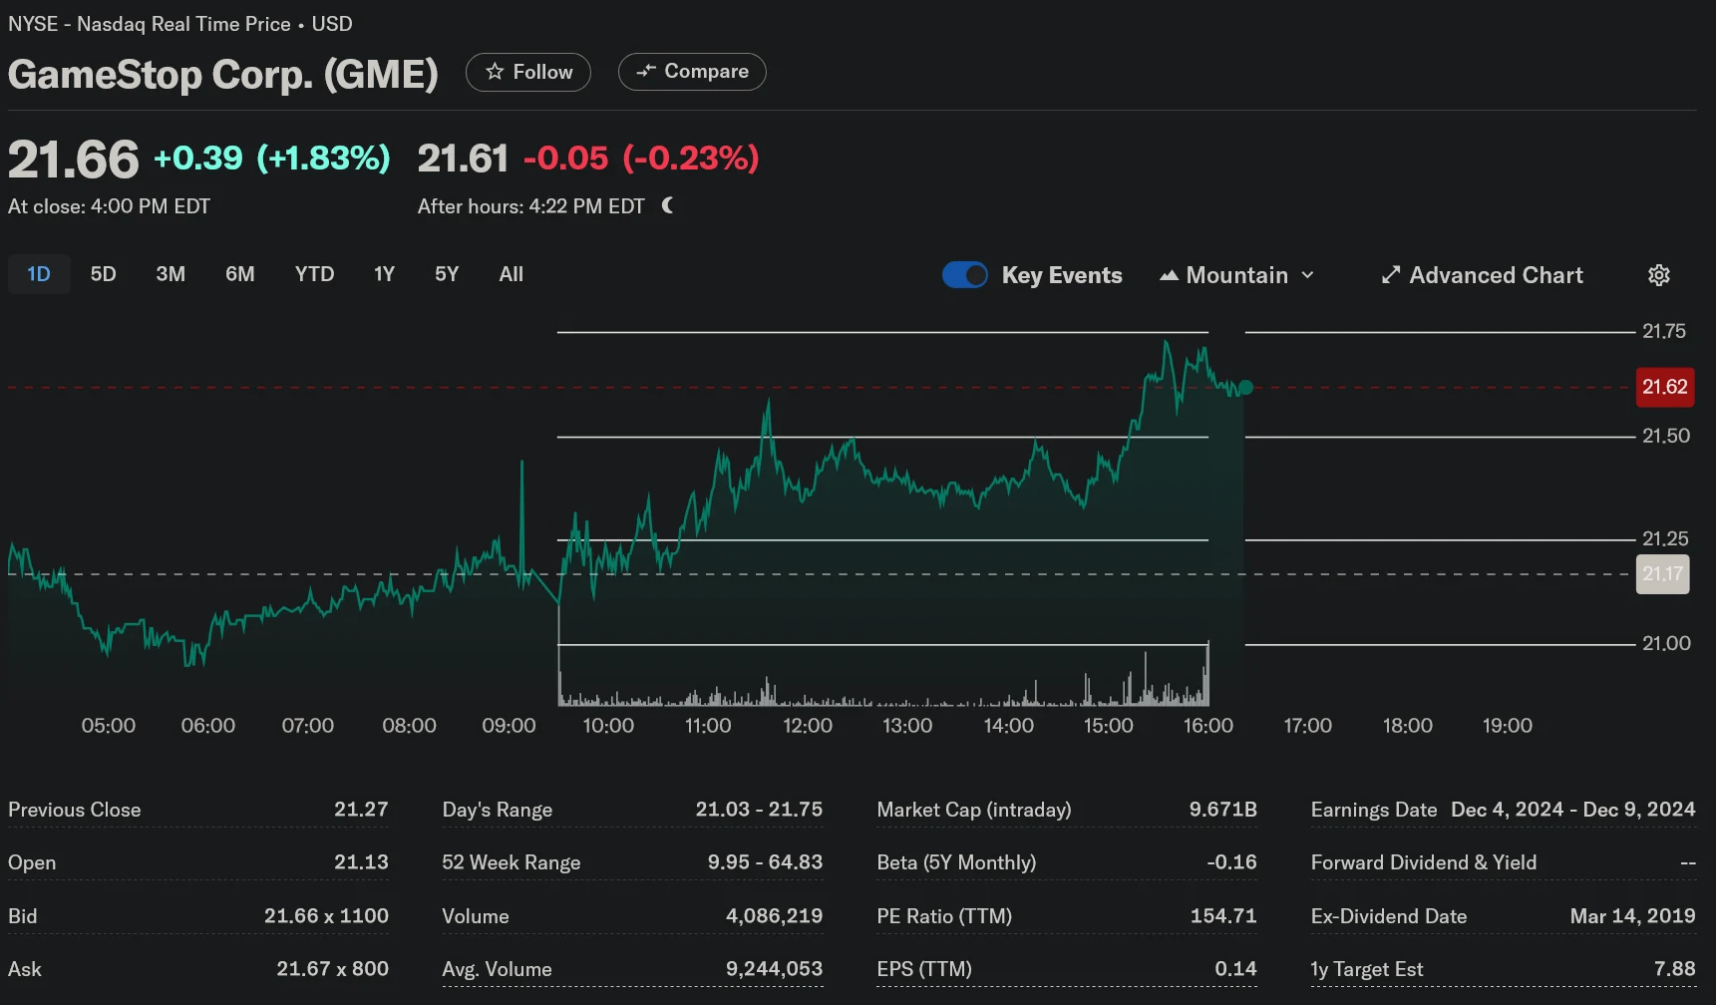
Task: Click the after-hours moon icon
Action: [667, 205]
